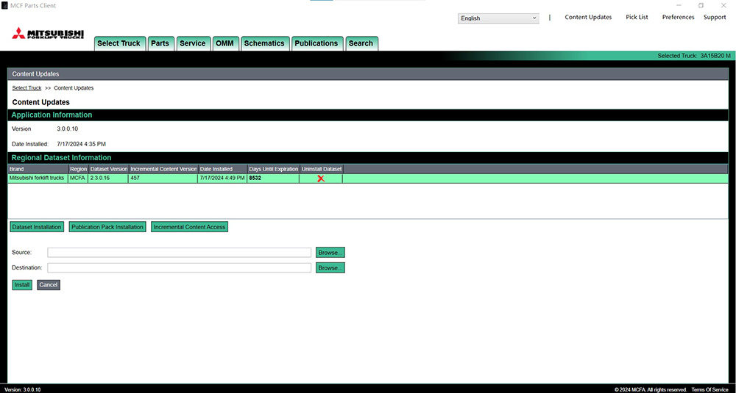Click the Version 3.0.0.10 status bar text
Screen dimensions: 736x393
pos(23,390)
